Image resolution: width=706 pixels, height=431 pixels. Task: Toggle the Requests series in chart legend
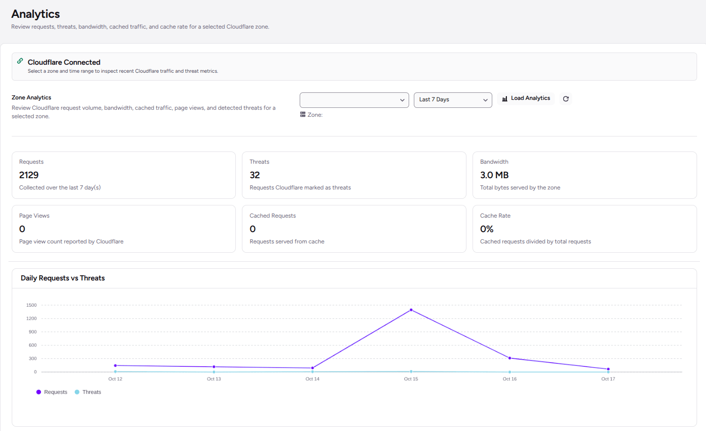52,392
